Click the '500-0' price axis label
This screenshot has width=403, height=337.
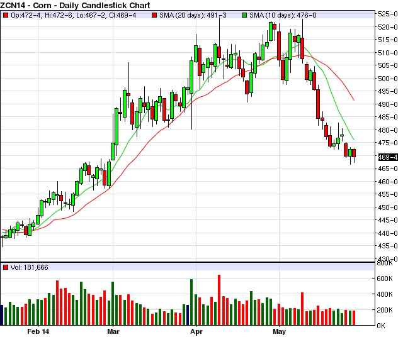click(x=388, y=79)
